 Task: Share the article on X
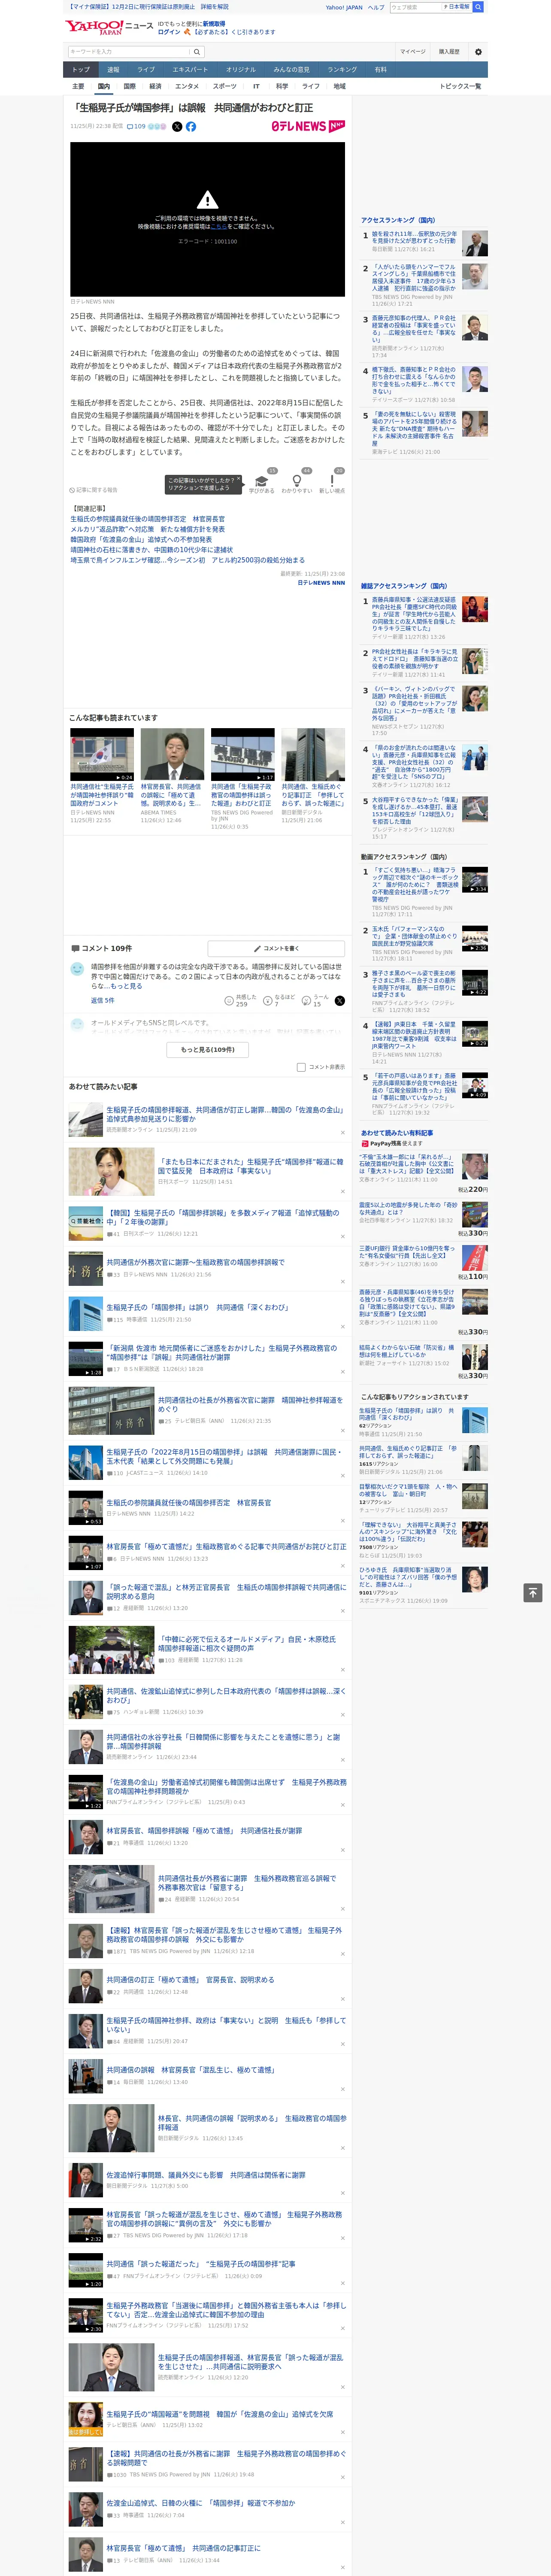pos(177,127)
